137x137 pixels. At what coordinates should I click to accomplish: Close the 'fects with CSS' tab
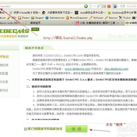coord(23,23)
